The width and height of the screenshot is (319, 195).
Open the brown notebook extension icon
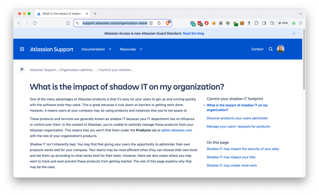point(242,23)
